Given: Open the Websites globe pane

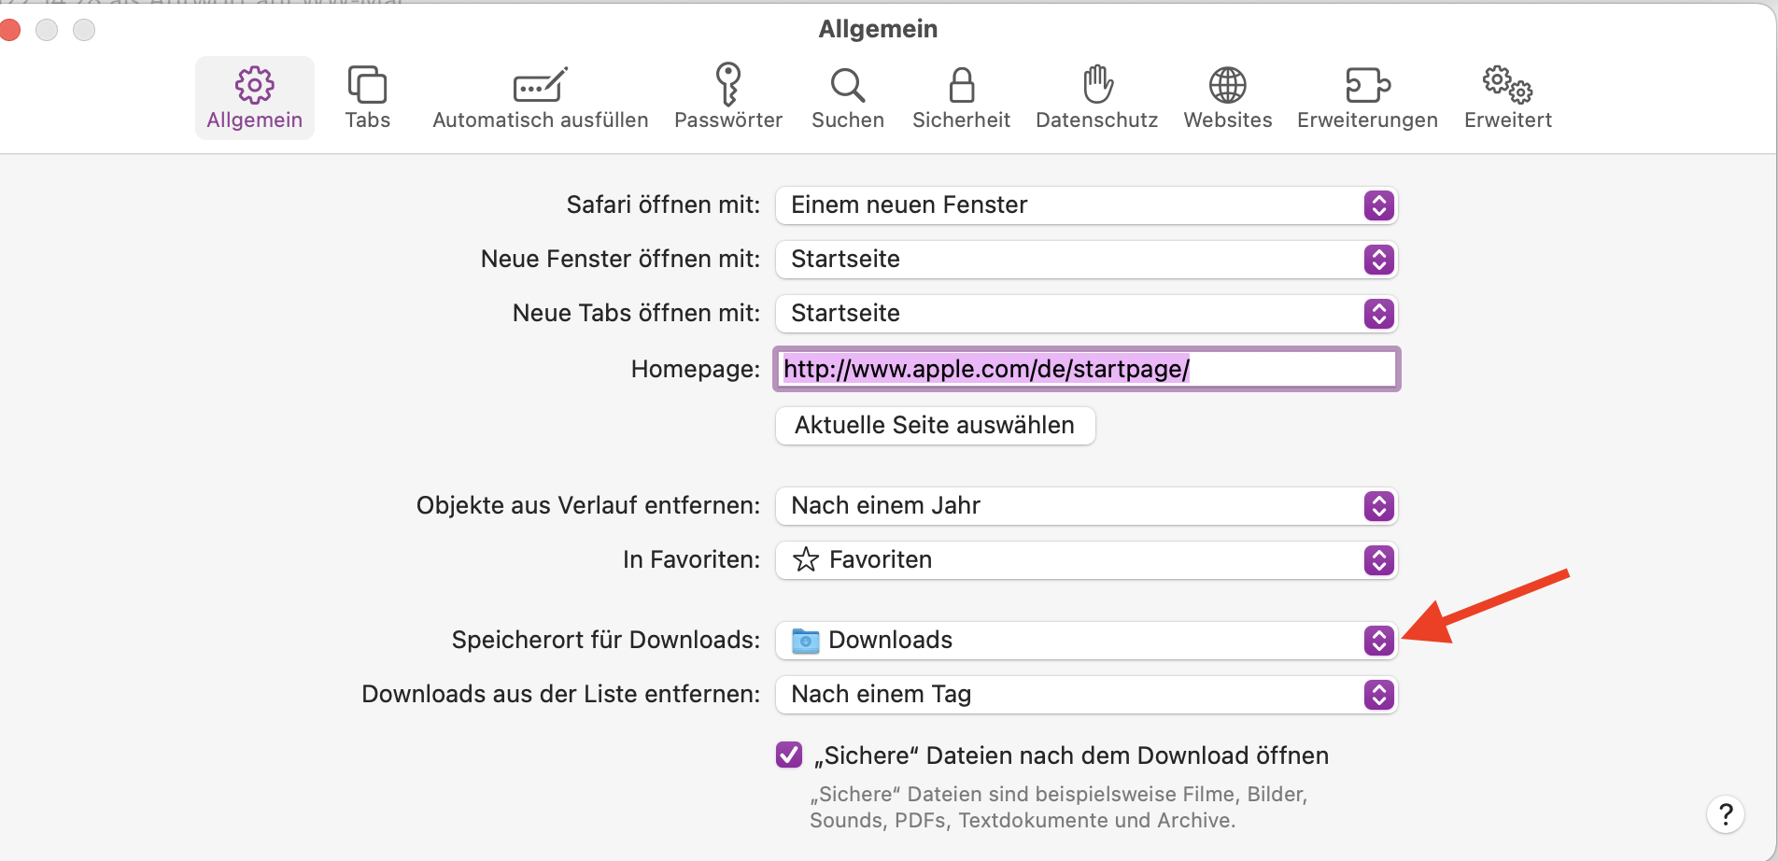Looking at the screenshot, I should coord(1227,97).
